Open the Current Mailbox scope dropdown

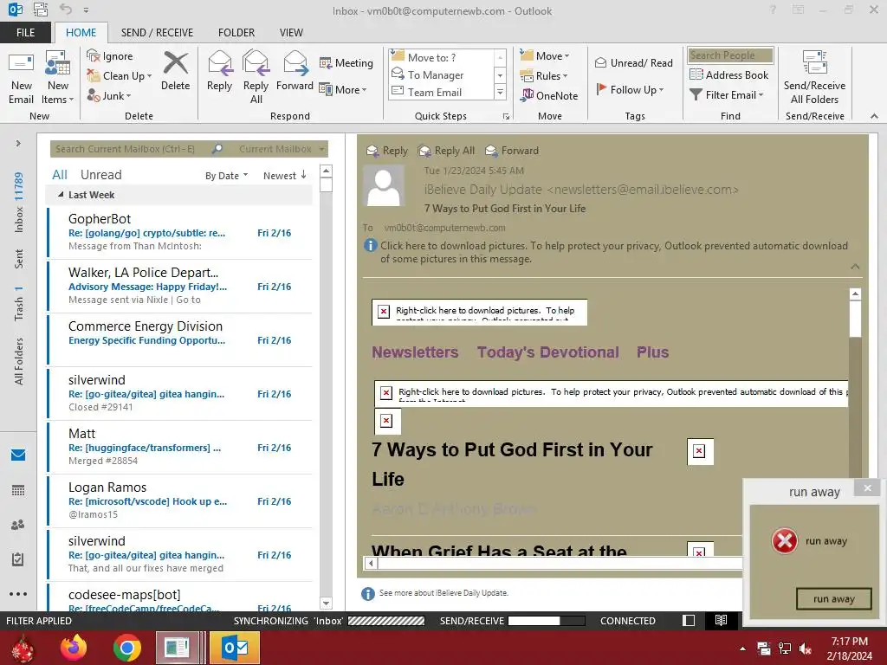(x=282, y=149)
